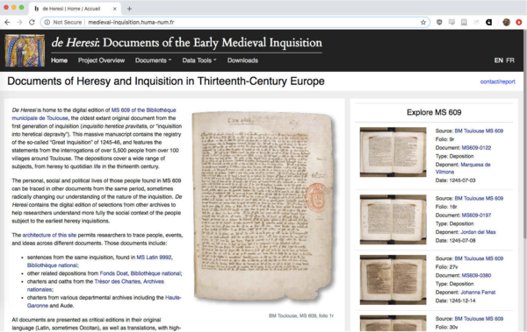The width and height of the screenshot is (527, 332).
Task: Open the Downloads page
Action: click(x=242, y=60)
